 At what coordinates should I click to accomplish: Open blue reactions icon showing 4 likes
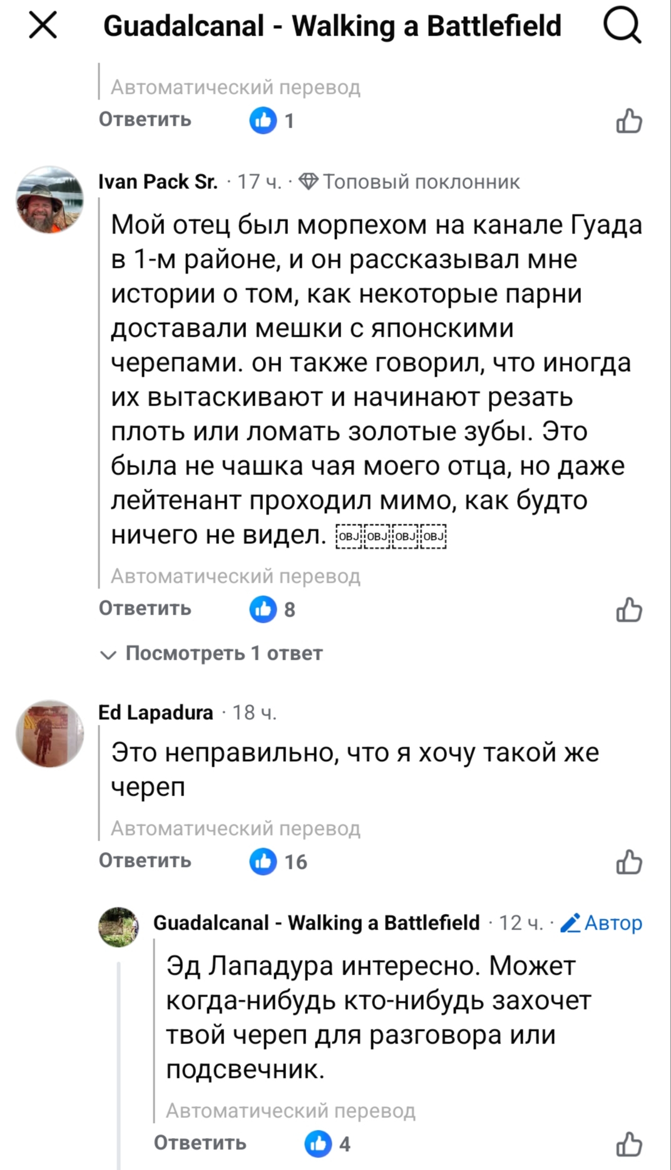318,1144
